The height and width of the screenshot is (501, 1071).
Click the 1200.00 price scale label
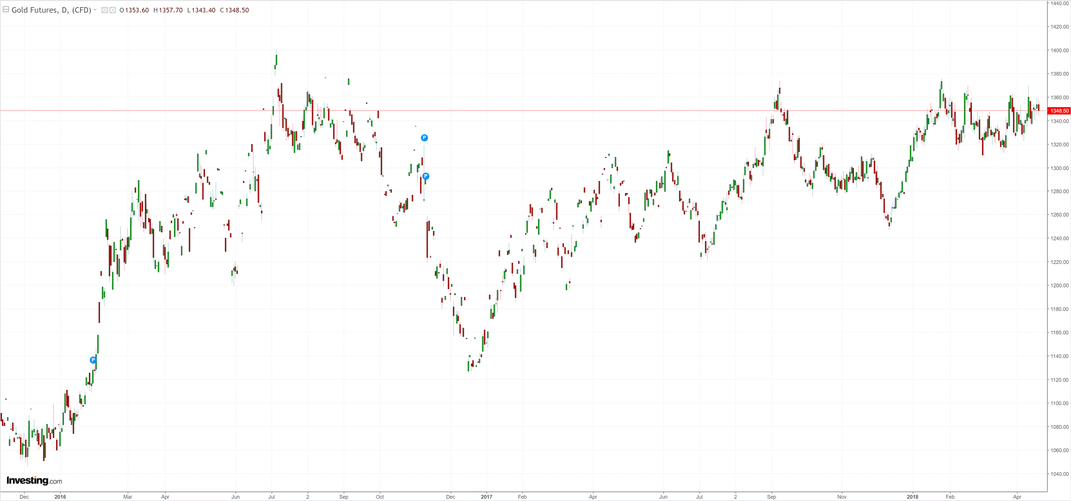tap(1059, 285)
